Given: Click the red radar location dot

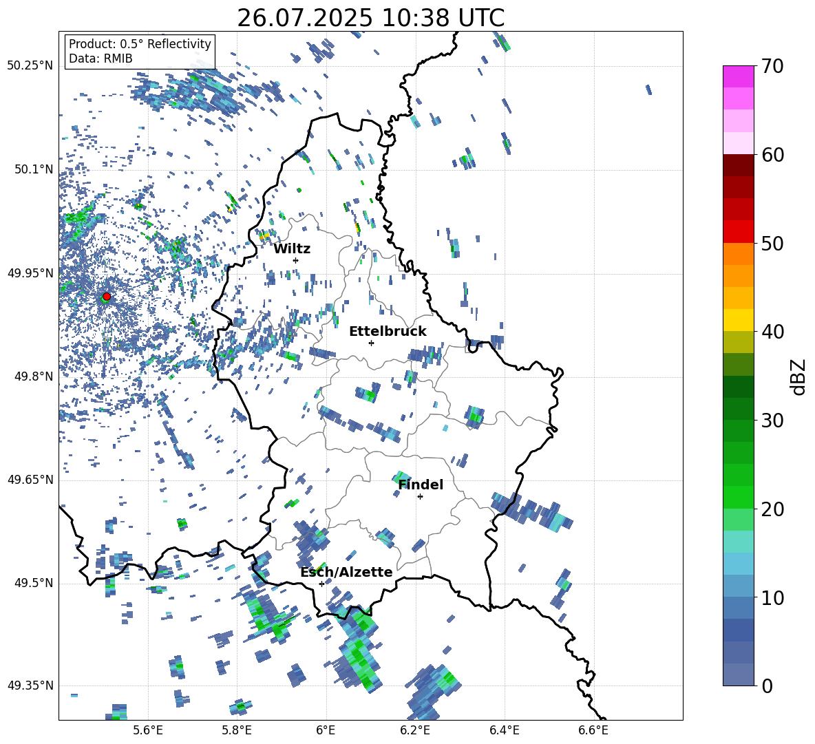Looking at the screenshot, I should [x=107, y=296].
